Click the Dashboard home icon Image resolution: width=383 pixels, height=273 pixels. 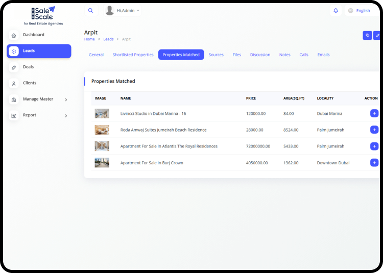tap(14, 35)
